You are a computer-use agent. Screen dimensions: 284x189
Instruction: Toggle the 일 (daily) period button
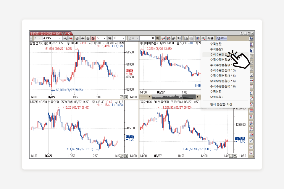(x=78, y=38)
